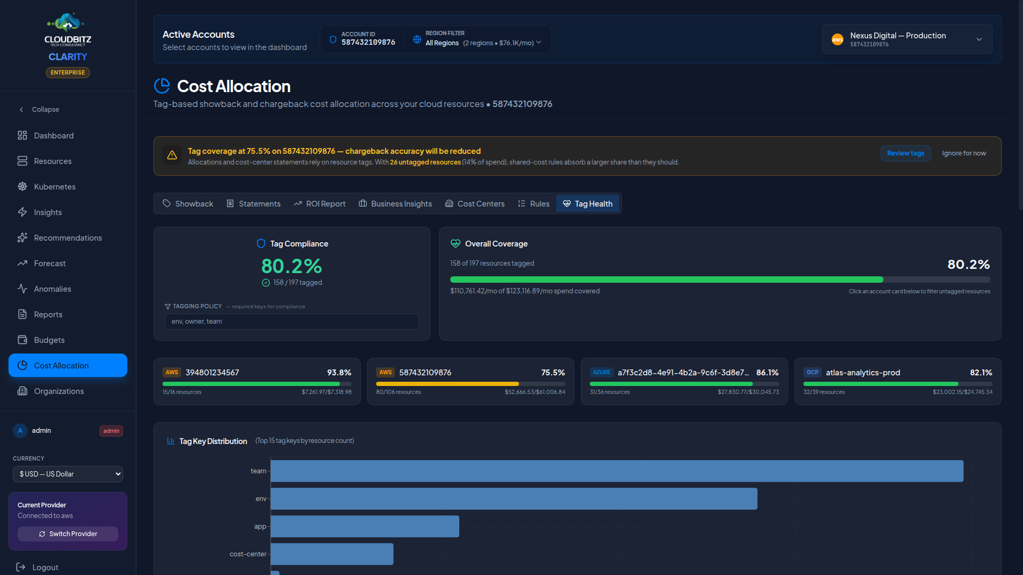
Task: Expand the Nexus Digital — Production account selector
Action: pos(907,39)
